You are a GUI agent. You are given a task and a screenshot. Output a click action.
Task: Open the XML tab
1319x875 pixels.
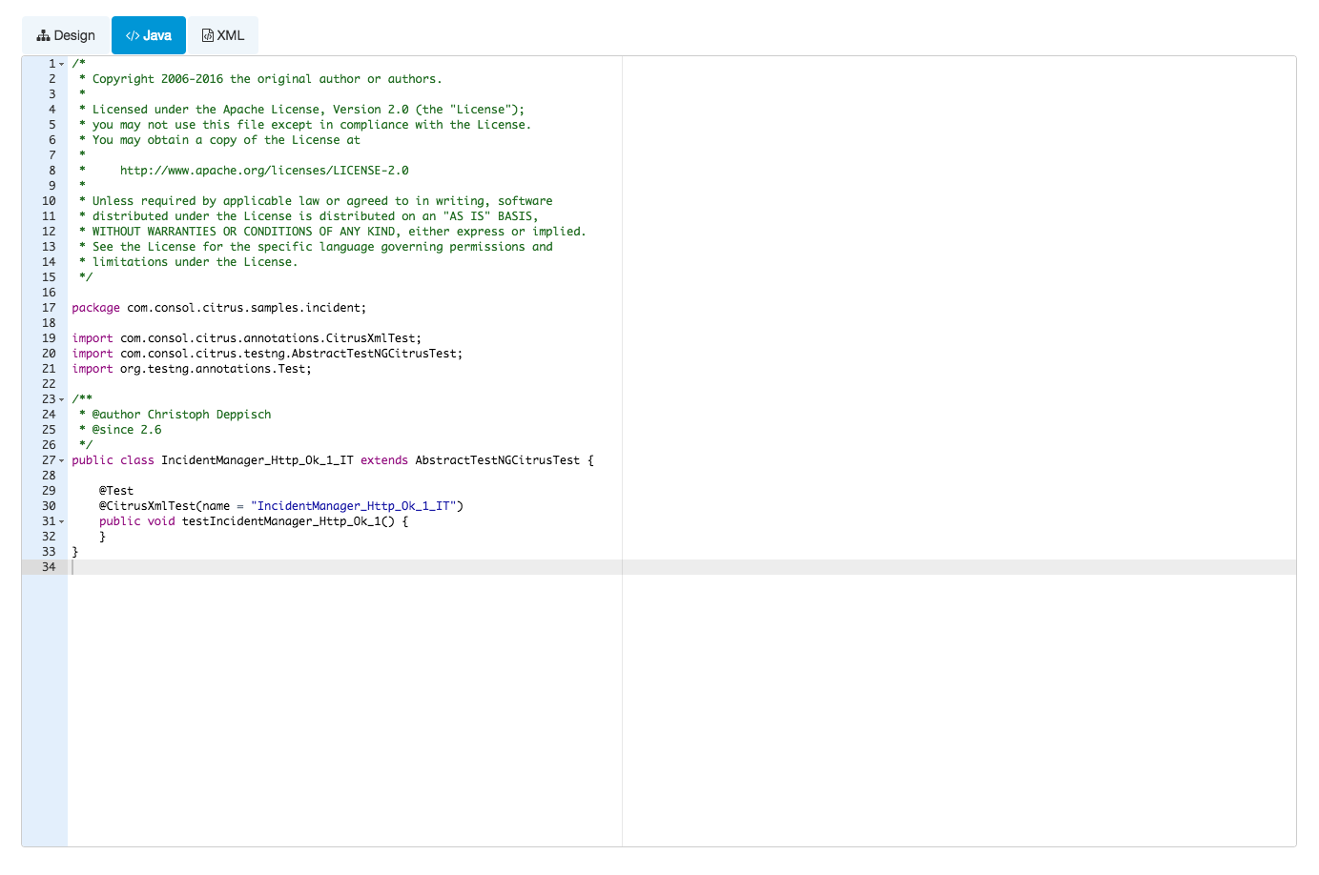pos(222,35)
